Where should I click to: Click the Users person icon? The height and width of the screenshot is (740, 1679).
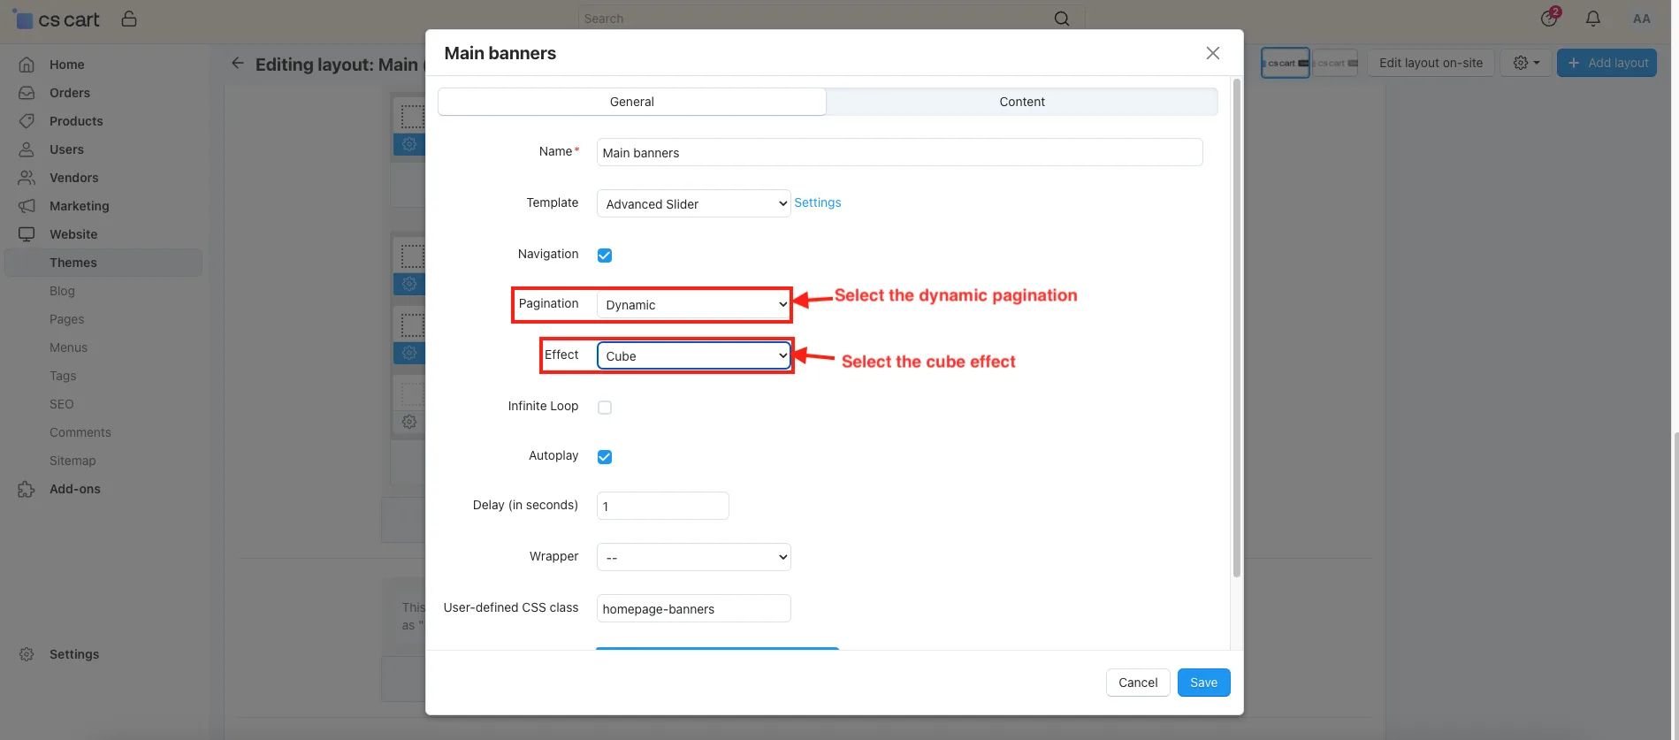click(27, 149)
